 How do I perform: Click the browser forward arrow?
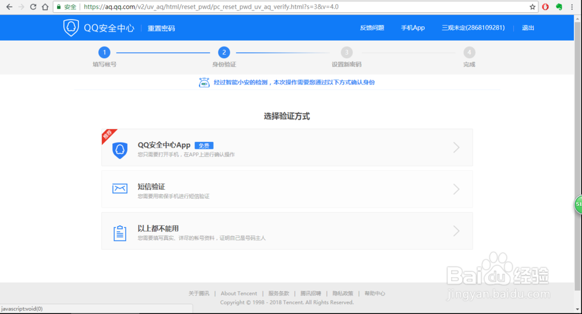click(21, 6)
